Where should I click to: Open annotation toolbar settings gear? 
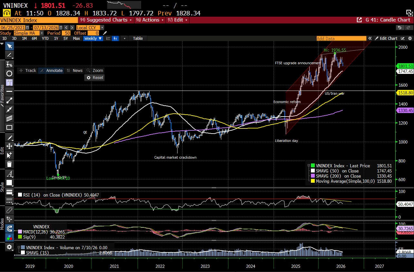[9, 247]
